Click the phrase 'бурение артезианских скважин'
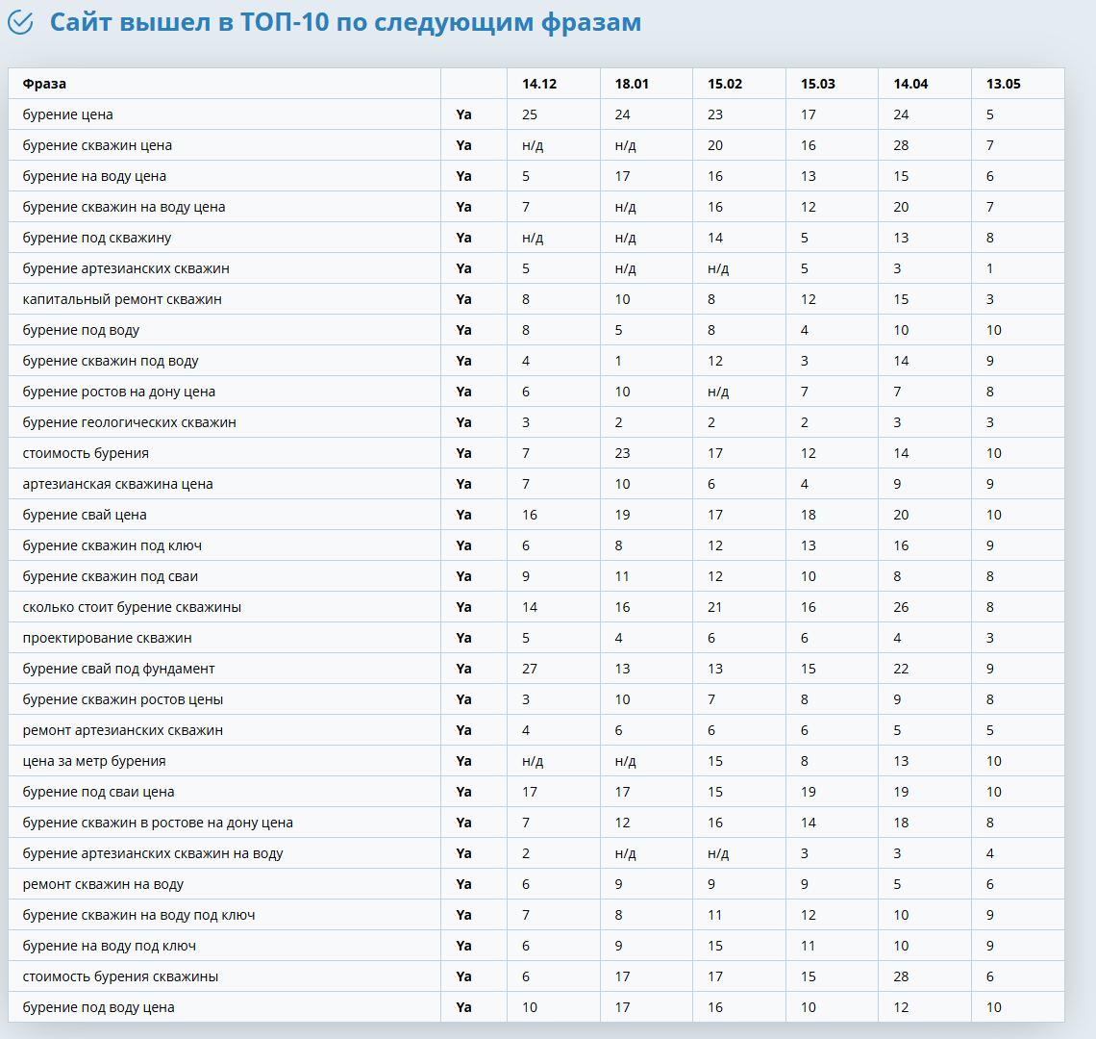The image size is (1096, 1039). point(126,268)
